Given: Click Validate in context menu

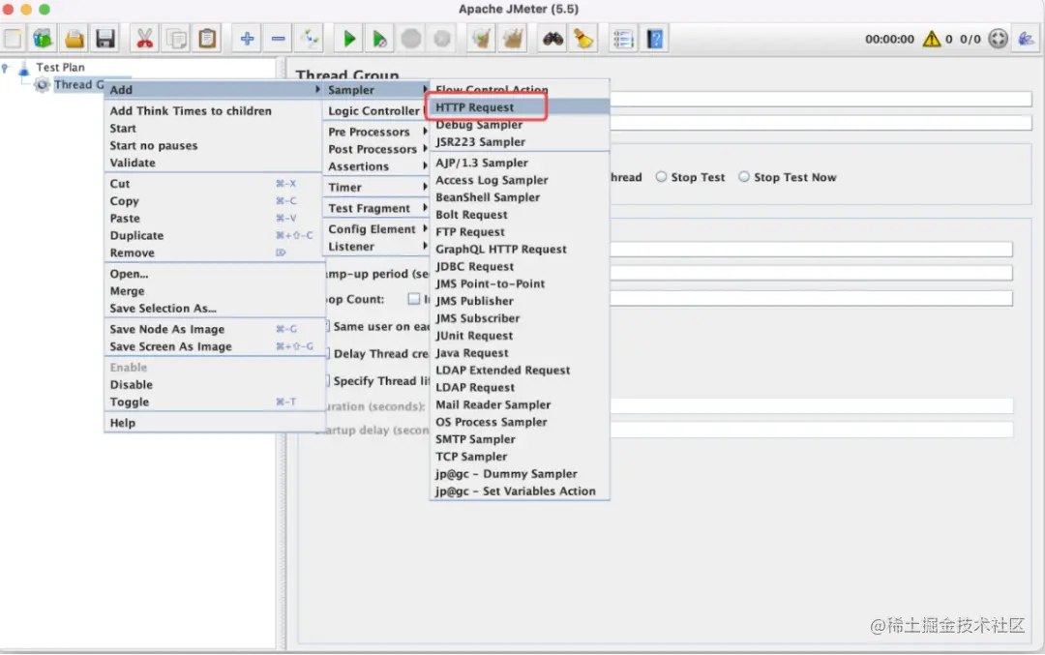Looking at the screenshot, I should (x=214, y=163).
